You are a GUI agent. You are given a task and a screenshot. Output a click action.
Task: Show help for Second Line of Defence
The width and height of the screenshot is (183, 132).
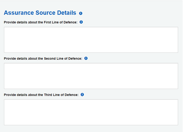(x=86, y=58)
